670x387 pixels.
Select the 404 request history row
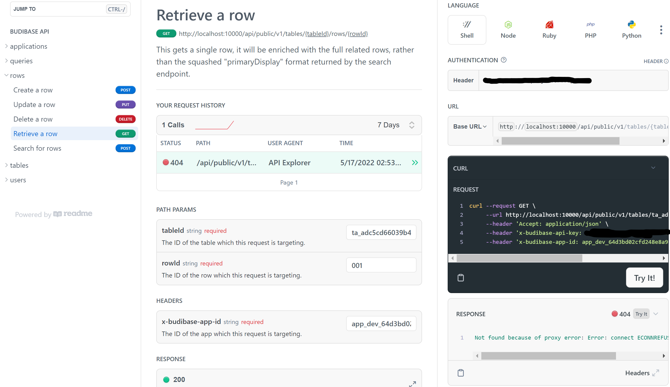pos(289,162)
